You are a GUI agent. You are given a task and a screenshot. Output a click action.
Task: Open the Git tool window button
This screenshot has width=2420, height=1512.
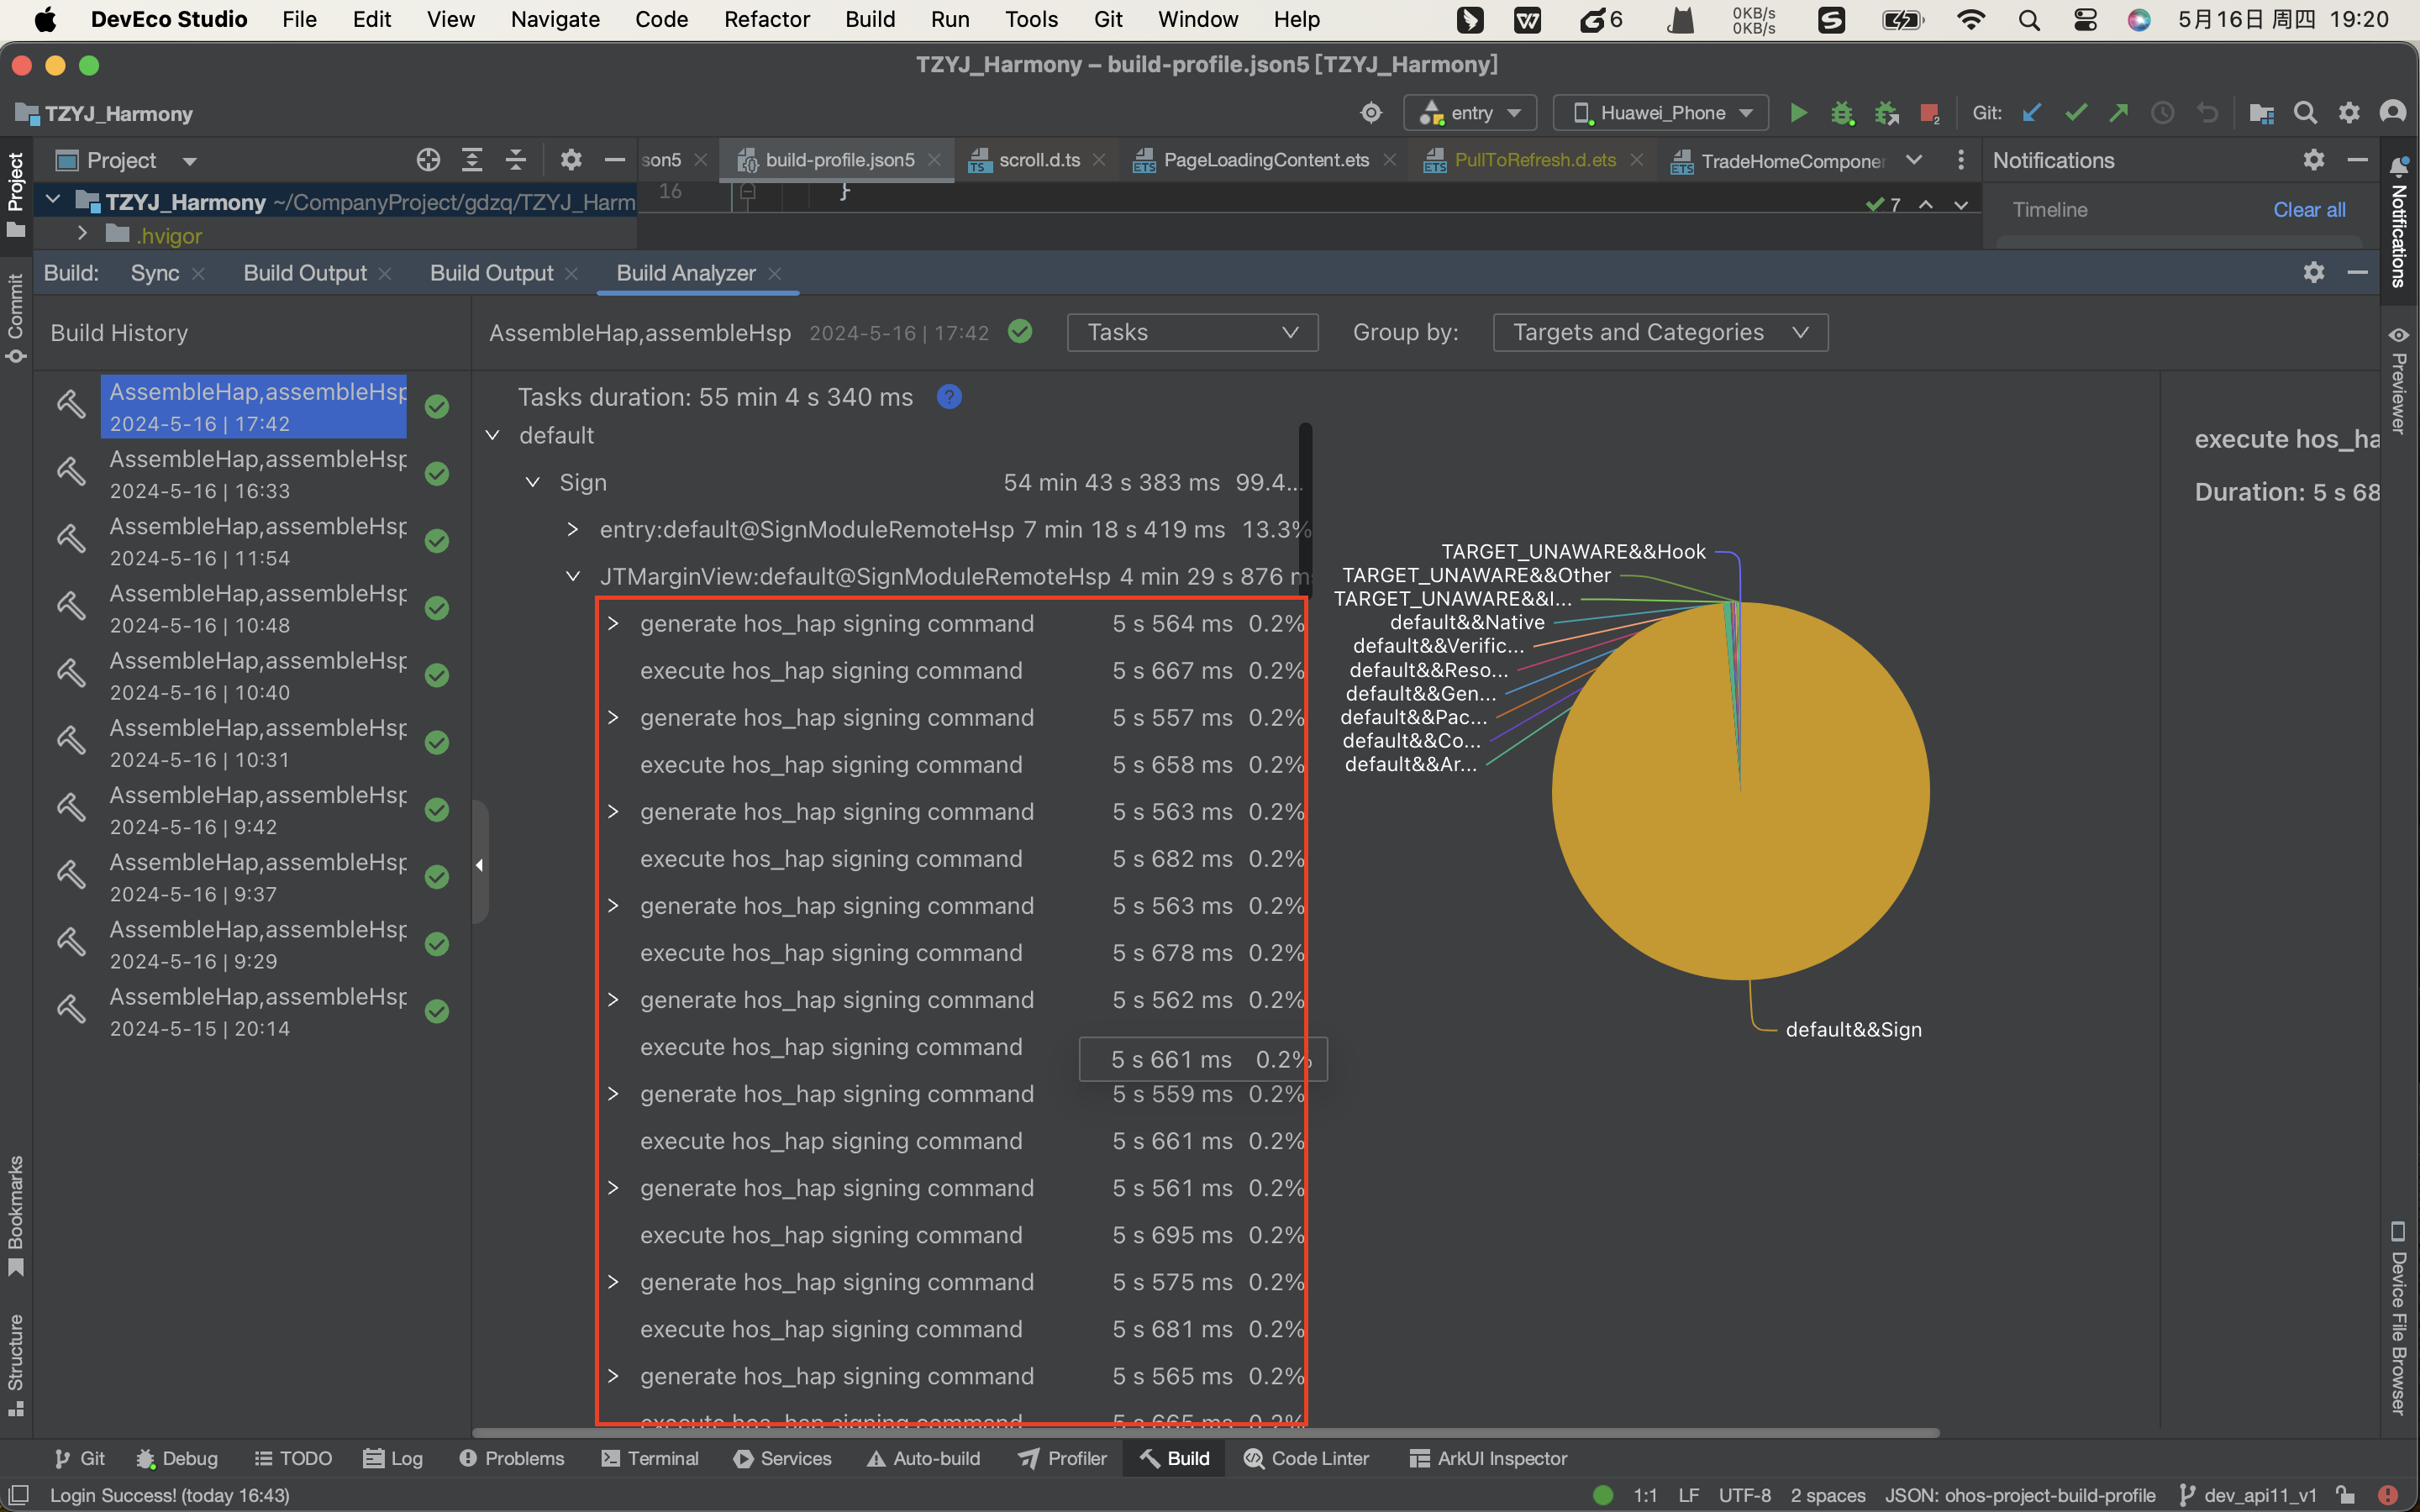tap(80, 1459)
